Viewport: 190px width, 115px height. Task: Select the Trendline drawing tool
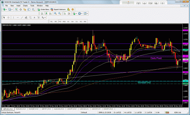(x=22, y=18)
